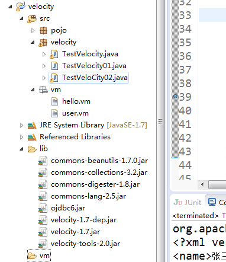Click line number 44 in editor gutter
226x262 pixels.
click(x=185, y=165)
